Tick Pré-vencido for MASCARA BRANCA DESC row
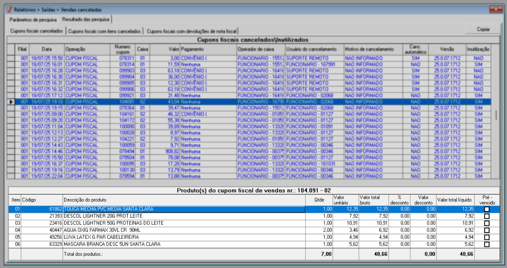This screenshot has width=507, height=268. (x=486, y=244)
